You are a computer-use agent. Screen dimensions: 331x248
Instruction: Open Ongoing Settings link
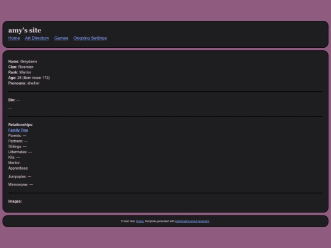pyautogui.click(x=90, y=38)
